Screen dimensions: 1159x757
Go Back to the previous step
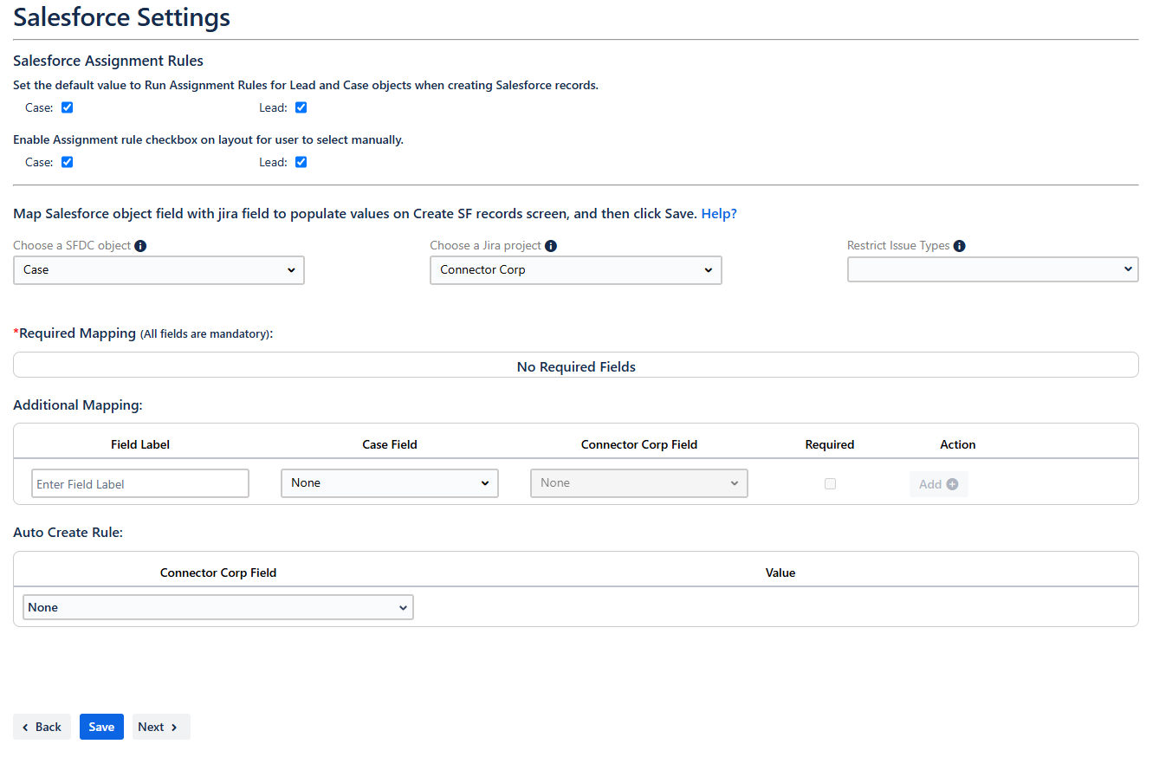(42, 727)
